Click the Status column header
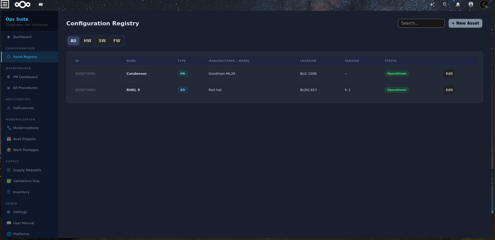The width and height of the screenshot is (495, 240). coord(391,61)
